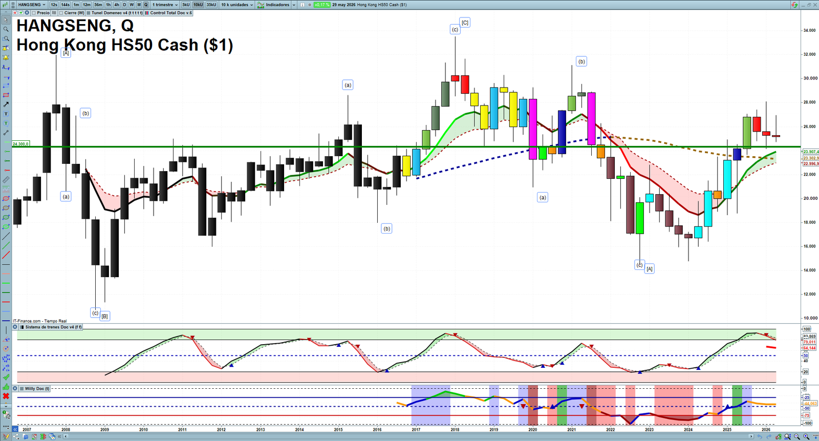Select the red ellipse drawing tool

(6, 199)
